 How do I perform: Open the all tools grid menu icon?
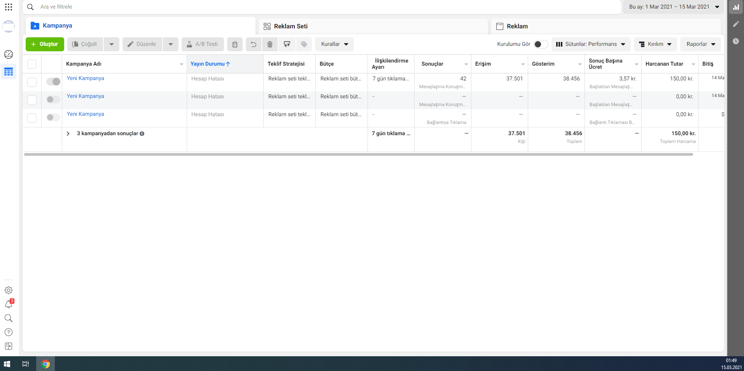point(9,7)
